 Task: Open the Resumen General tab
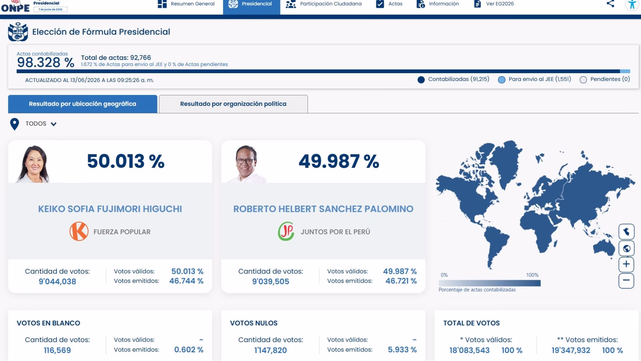point(186,4)
